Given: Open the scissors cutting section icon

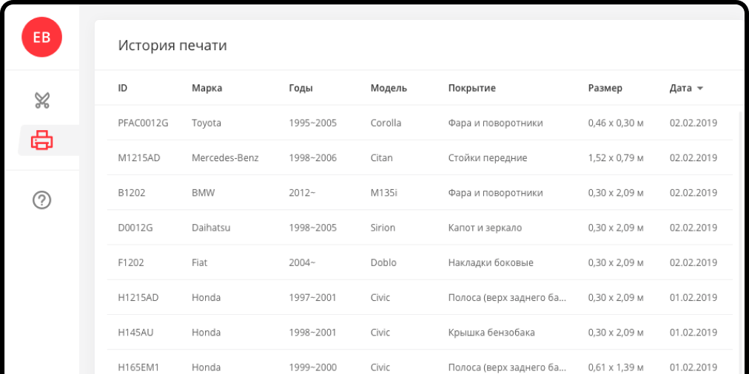Looking at the screenshot, I should point(42,100).
